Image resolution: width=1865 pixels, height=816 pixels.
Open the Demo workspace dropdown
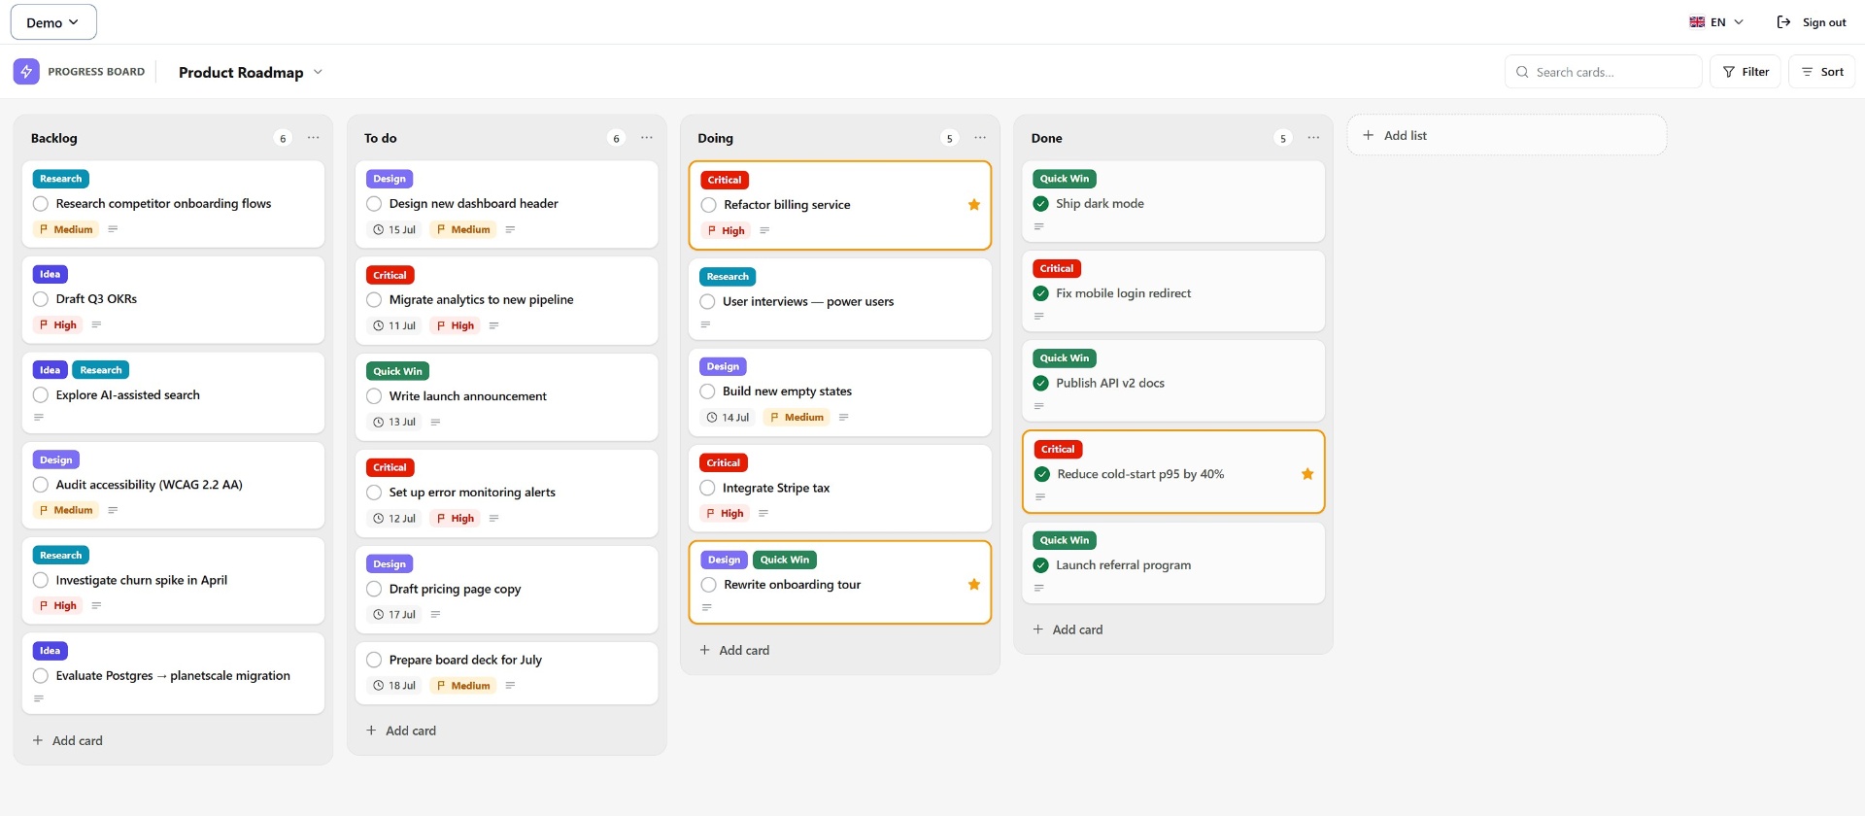click(53, 22)
